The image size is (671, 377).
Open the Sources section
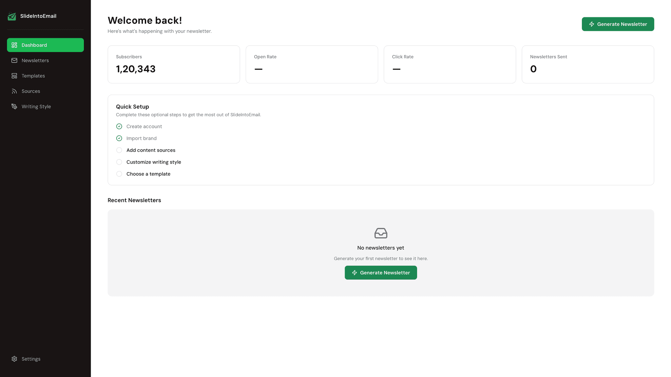coord(31,91)
